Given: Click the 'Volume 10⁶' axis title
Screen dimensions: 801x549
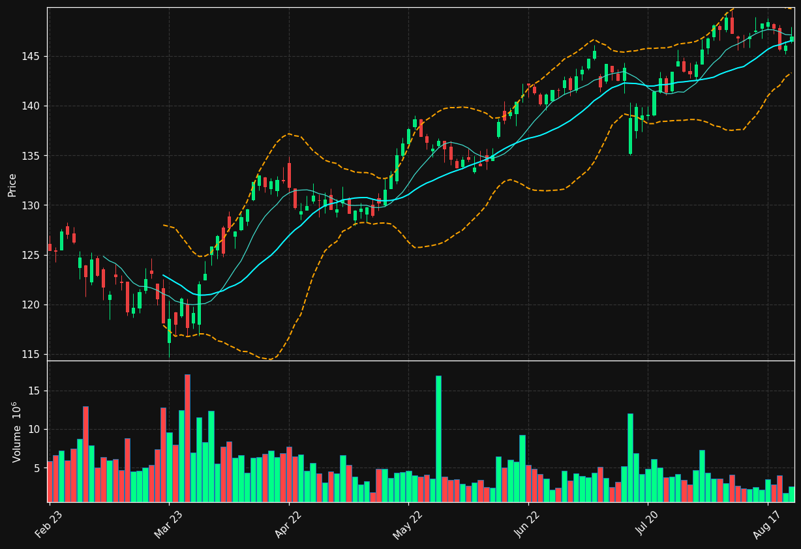Looking at the screenshot, I should coord(16,432).
